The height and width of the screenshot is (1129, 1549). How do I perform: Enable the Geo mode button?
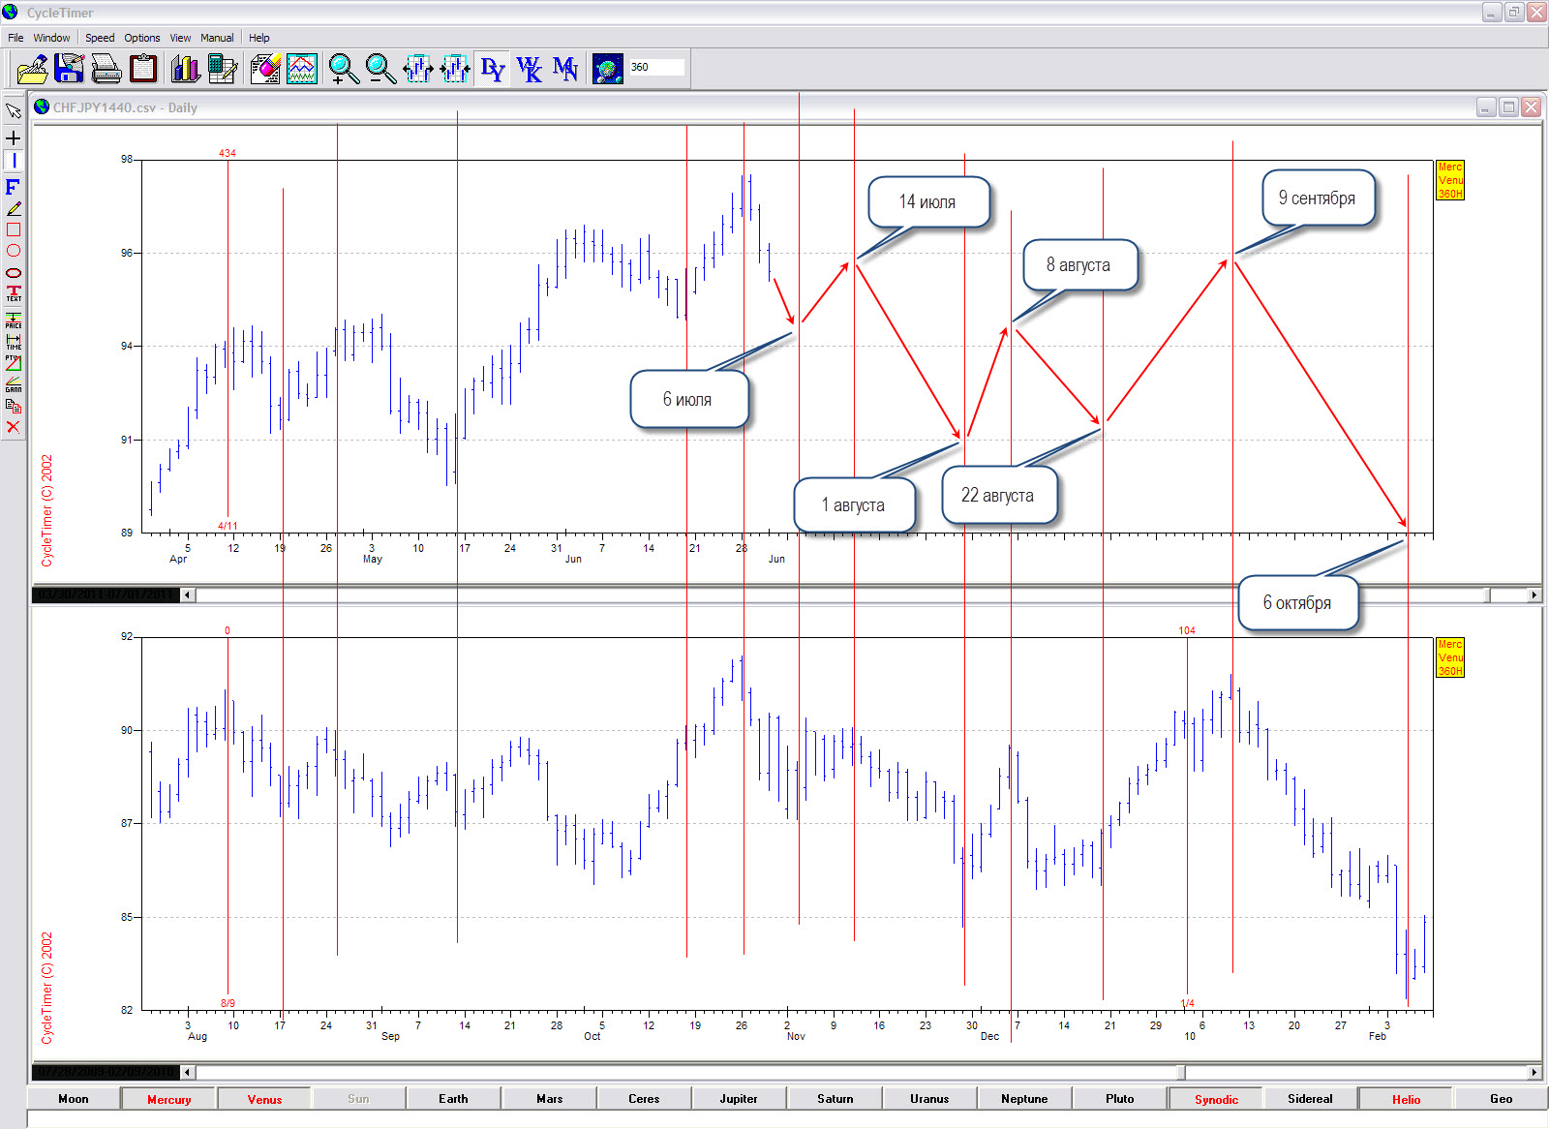point(1501,1099)
